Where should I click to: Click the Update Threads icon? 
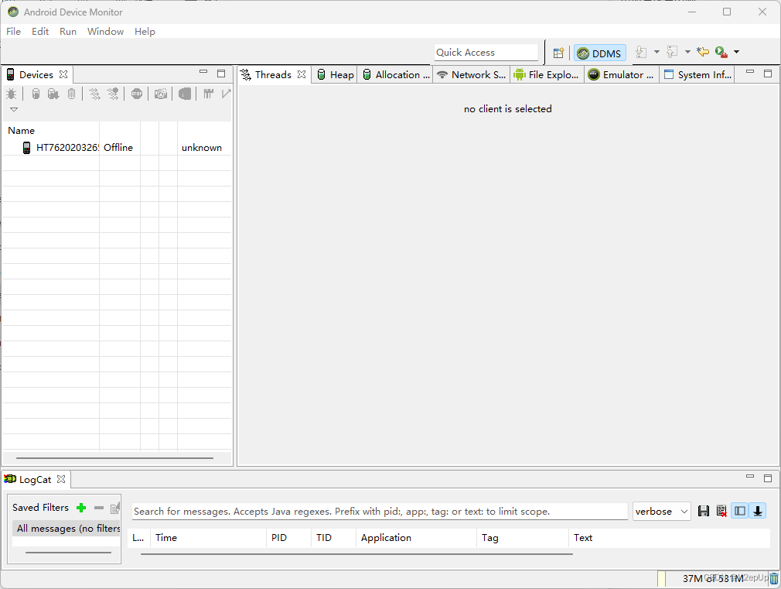pos(94,94)
